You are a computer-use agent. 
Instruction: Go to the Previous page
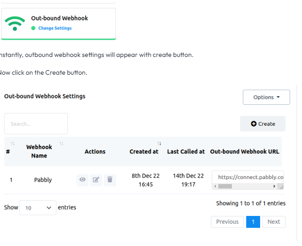click(x=227, y=222)
